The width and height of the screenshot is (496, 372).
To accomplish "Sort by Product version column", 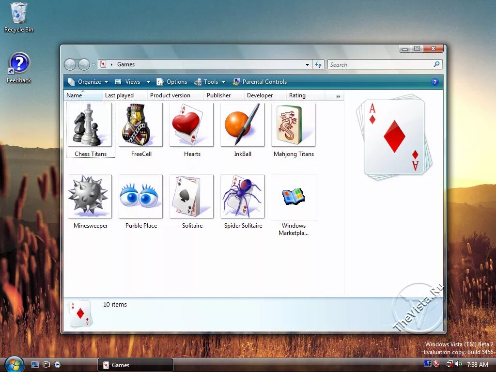I will point(175,95).
